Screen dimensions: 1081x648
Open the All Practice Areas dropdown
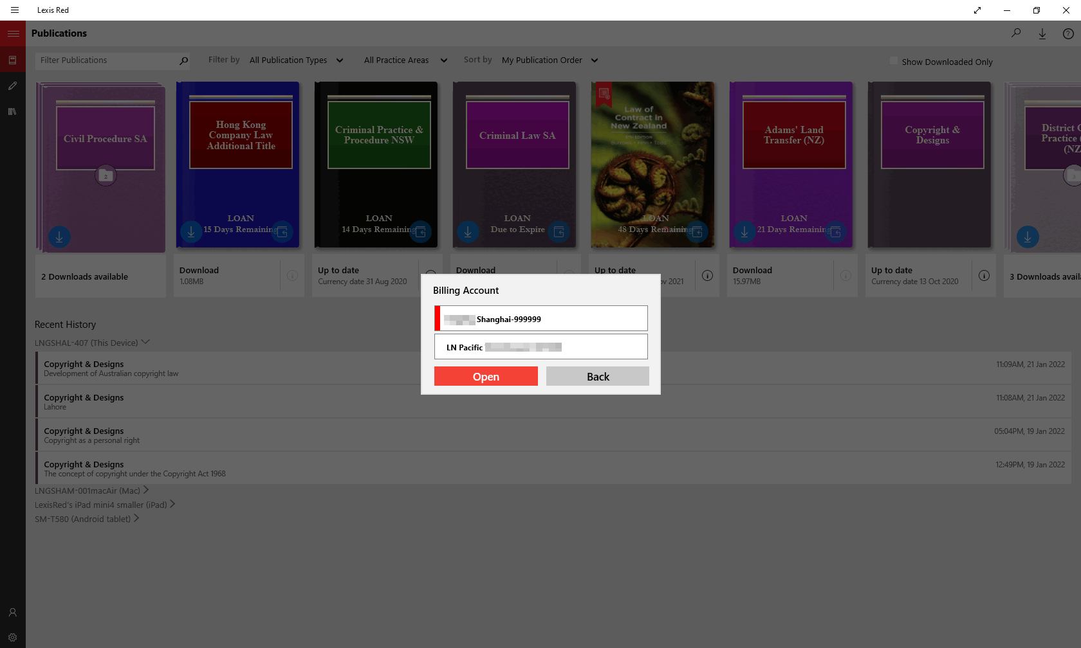[x=404, y=60]
